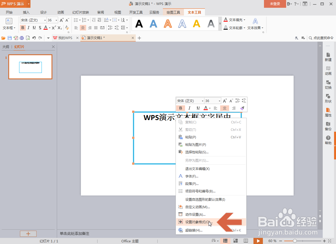Decrease indent level in ribbon
The height and width of the screenshot is (244, 336).
click(x=94, y=20)
